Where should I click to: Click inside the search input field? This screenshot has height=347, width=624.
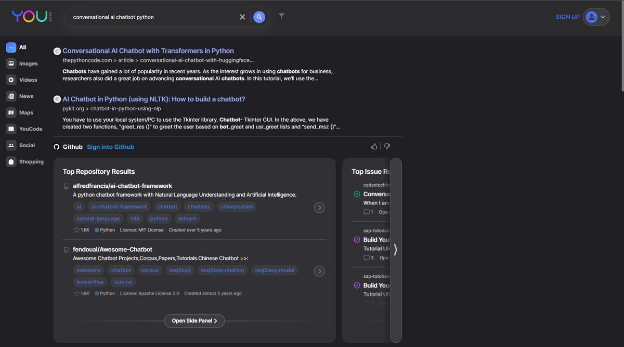pyautogui.click(x=153, y=17)
